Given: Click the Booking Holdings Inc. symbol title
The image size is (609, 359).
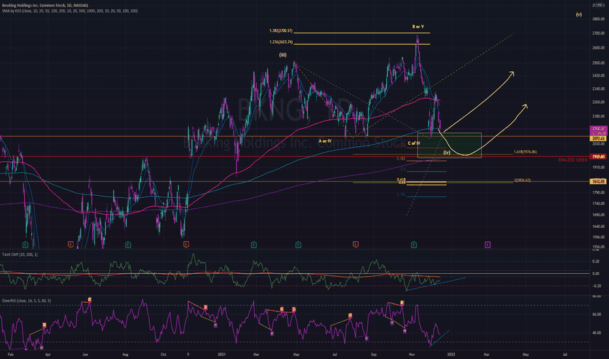Looking at the screenshot, I should [x=45, y=5].
